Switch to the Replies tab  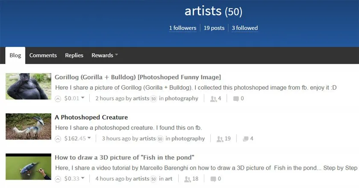click(x=74, y=55)
